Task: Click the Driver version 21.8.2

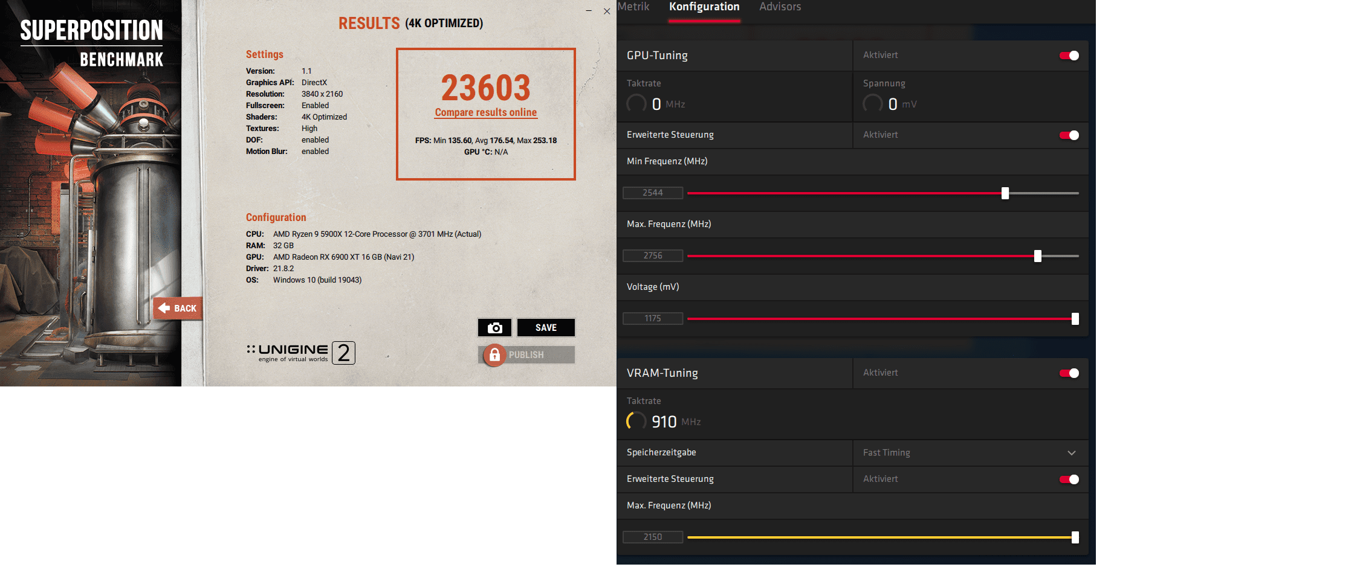Action: point(283,269)
